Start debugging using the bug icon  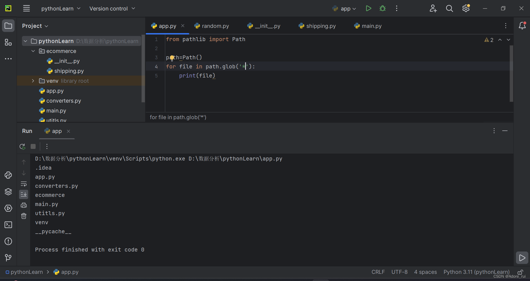click(x=382, y=8)
